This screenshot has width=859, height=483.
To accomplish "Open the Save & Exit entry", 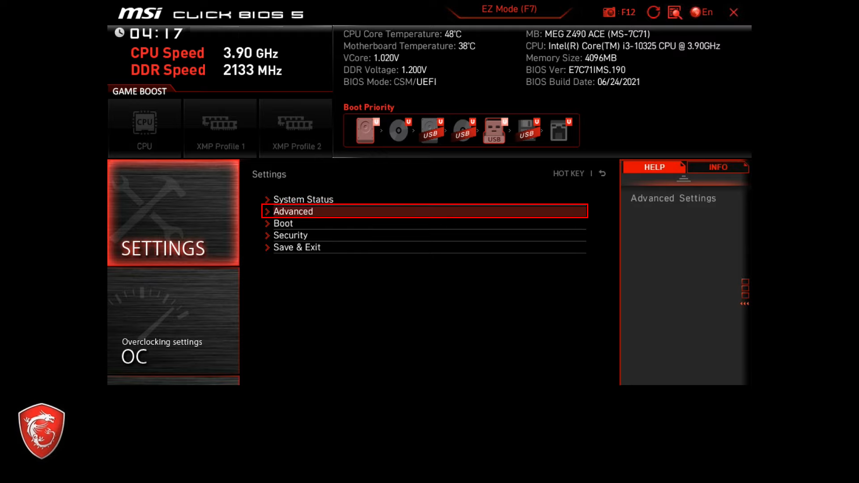I will coord(425,247).
